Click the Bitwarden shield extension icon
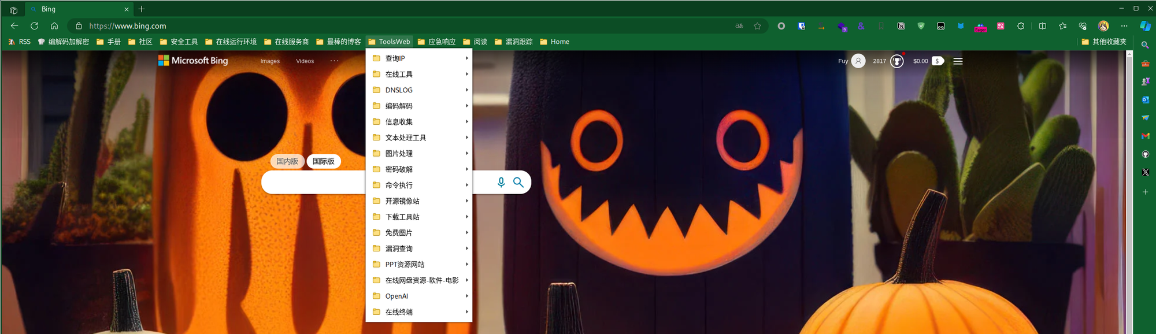The height and width of the screenshot is (334, 1156). [x=801, y=26]
